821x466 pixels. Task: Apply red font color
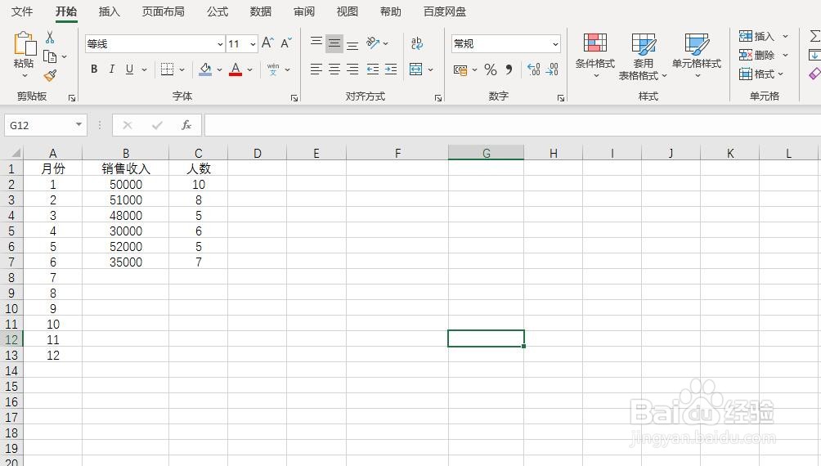(x=236, y=69)
